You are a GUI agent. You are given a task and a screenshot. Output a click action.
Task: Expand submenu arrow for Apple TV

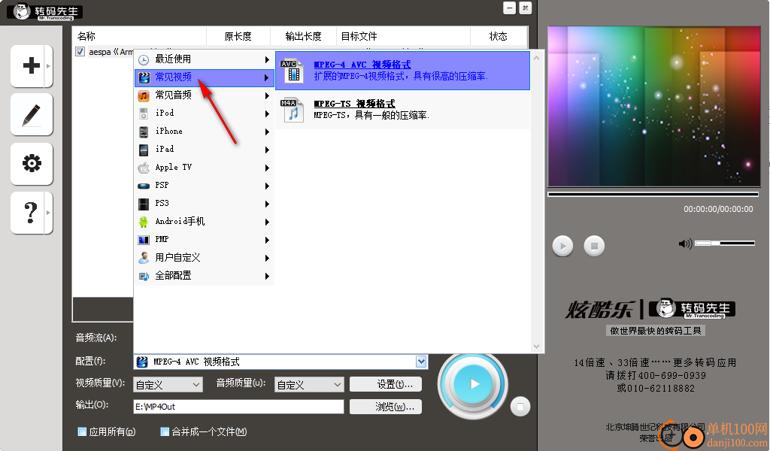[x=267, y=168]
